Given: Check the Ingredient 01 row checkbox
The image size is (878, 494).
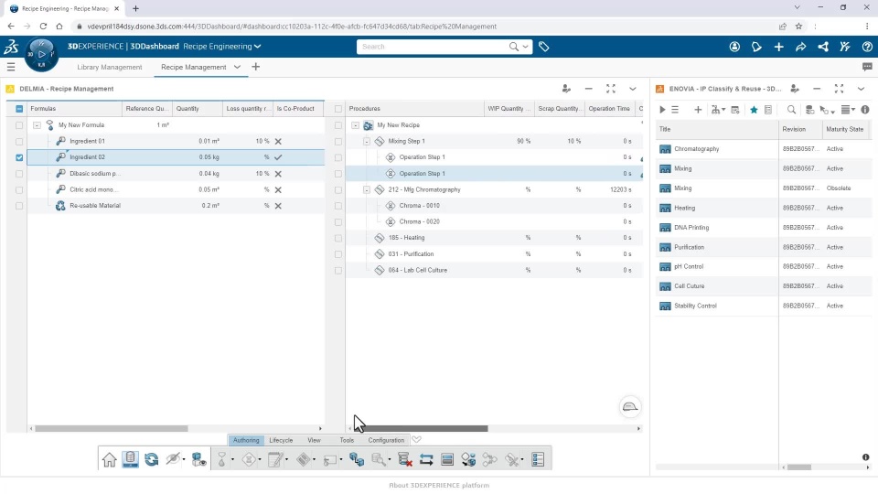Looking at the screenshot, I should [x=19, y=142].
